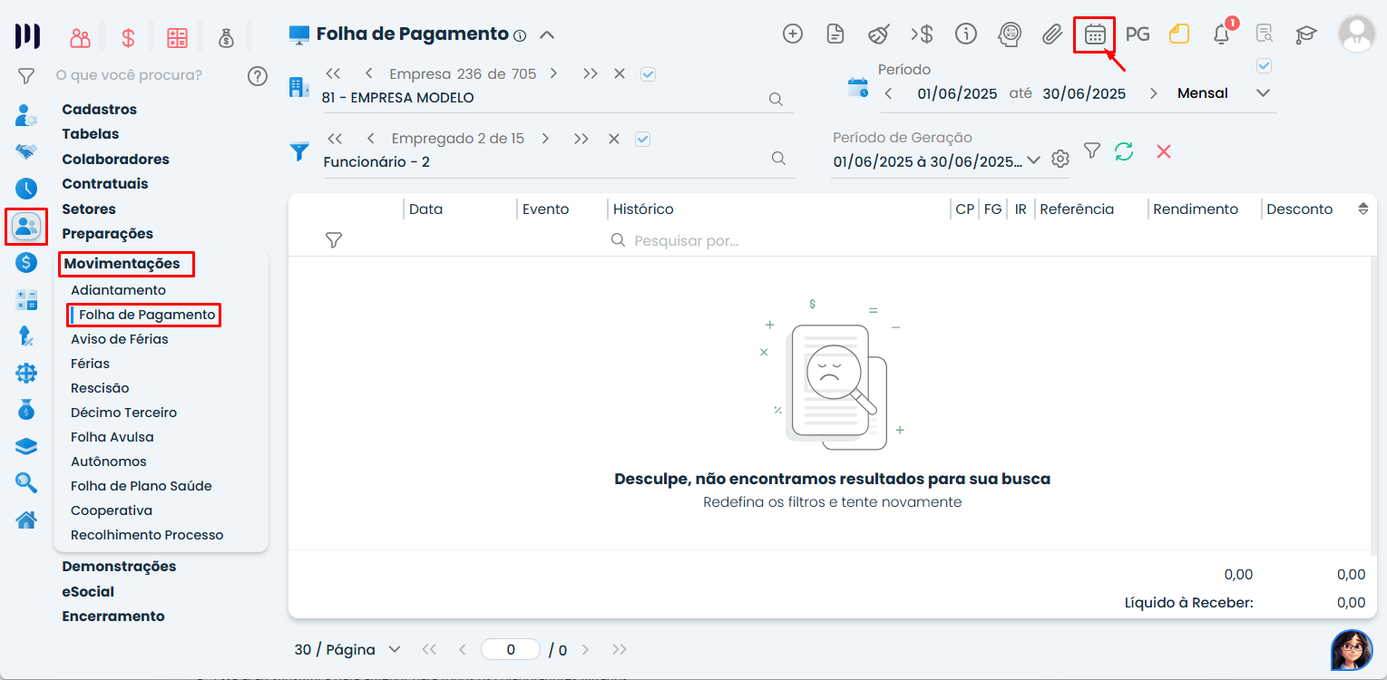Toggle the checkbox beside Empregado navigation
The height and width of the screenshot is (680, 1387).
click(642, 138)
